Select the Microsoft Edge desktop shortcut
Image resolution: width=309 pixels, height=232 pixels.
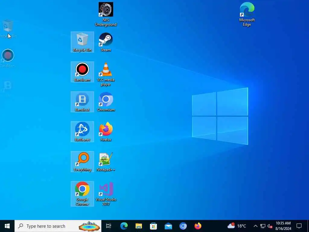[247, 14]
